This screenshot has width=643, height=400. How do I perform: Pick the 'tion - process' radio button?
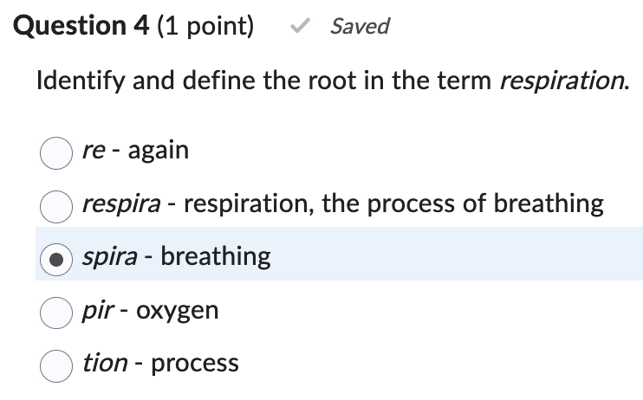[x=56, y=365]
